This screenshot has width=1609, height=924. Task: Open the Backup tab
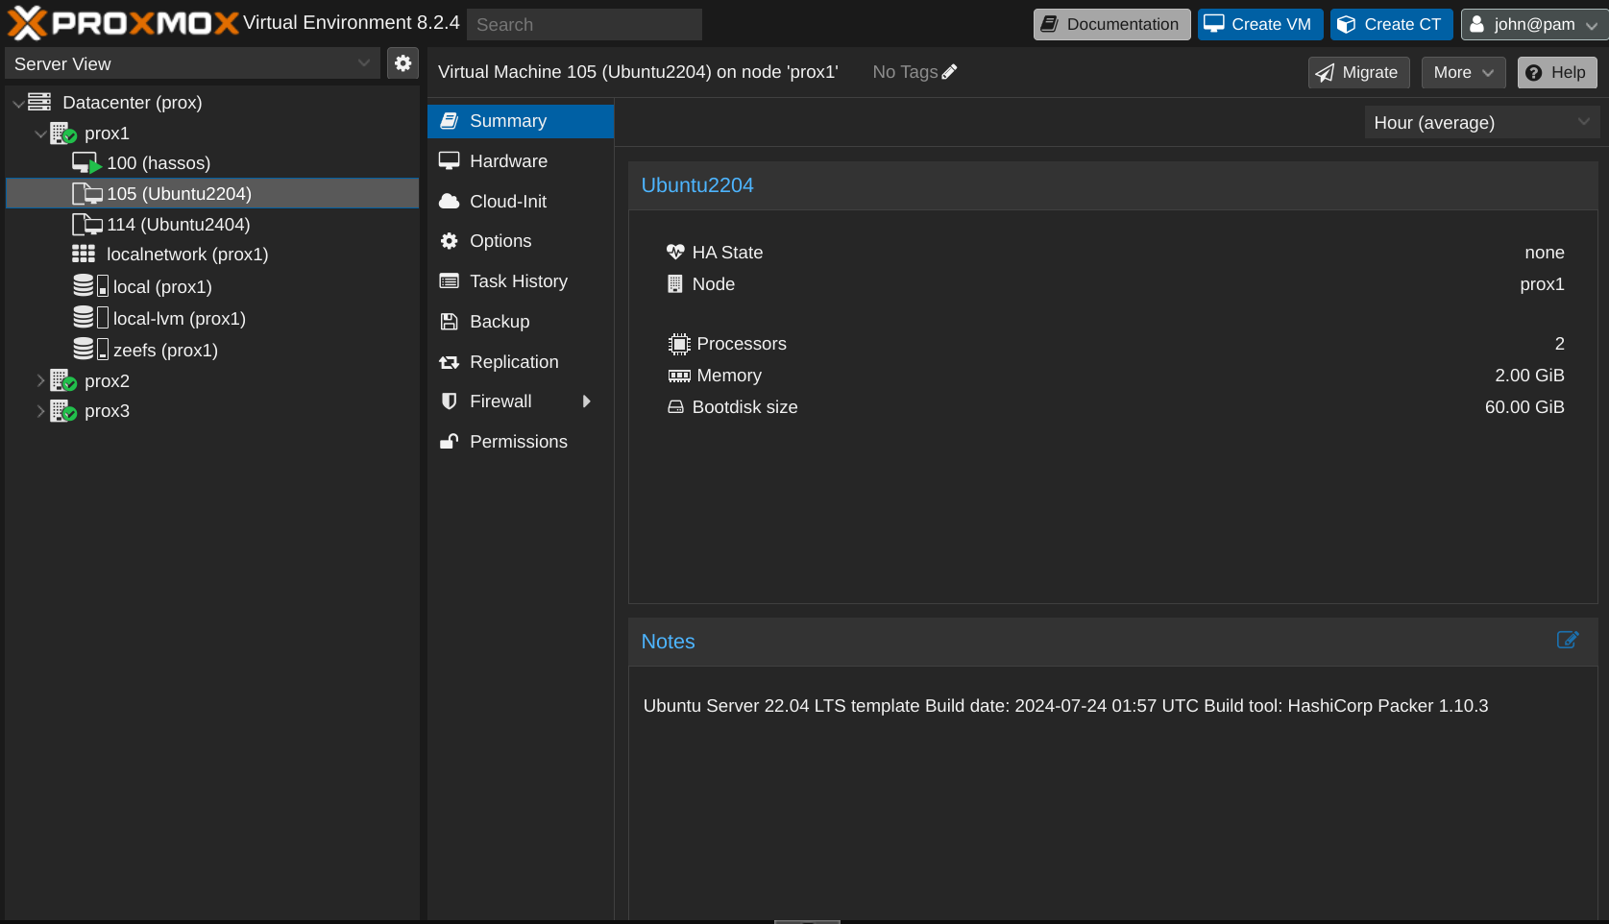(x=521, y=322)
